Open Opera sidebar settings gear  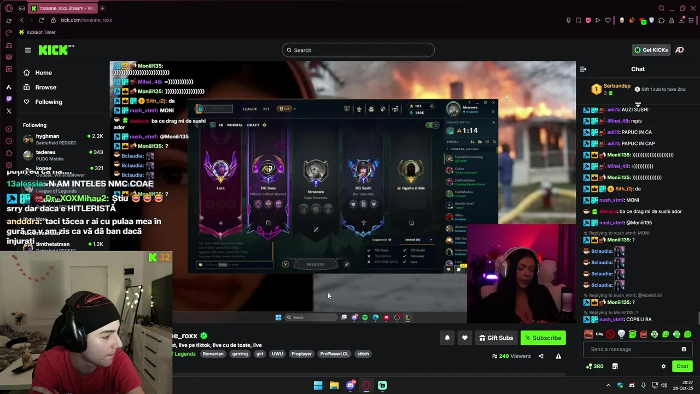9,165
